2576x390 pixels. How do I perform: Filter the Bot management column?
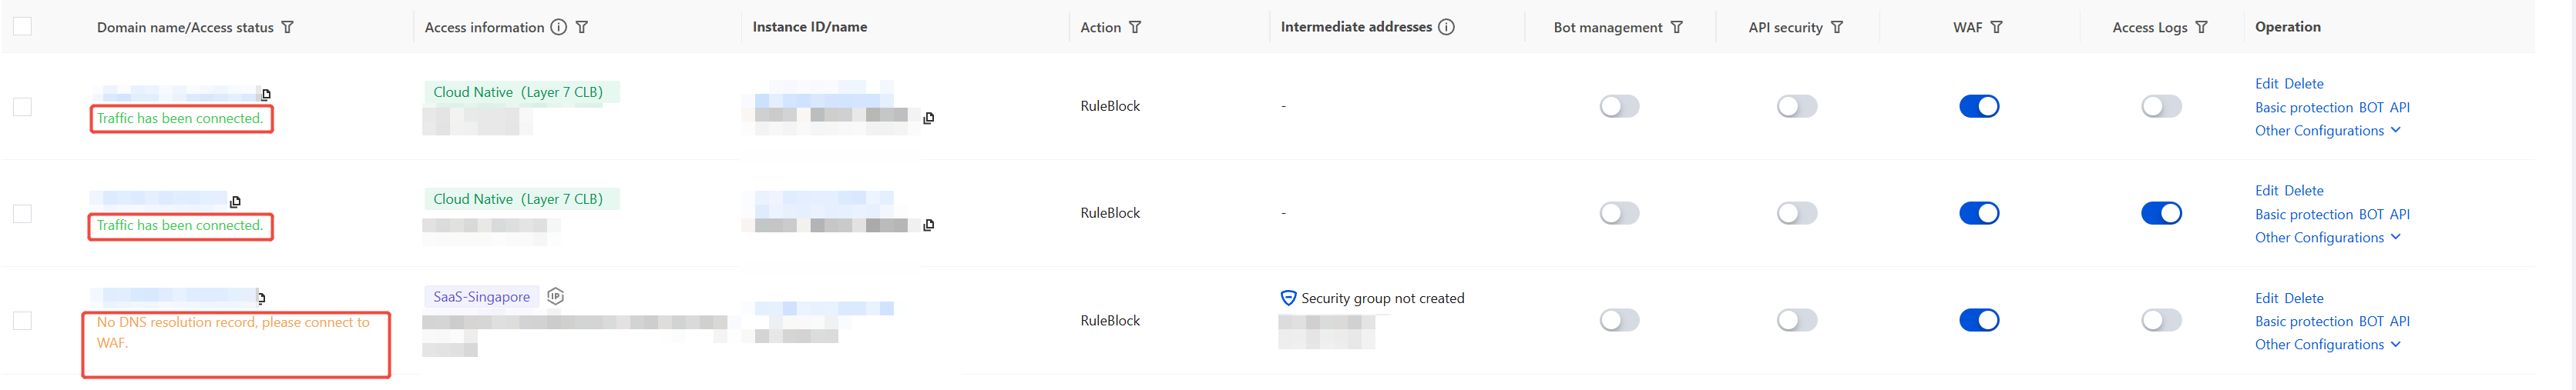coord(1677,27)
